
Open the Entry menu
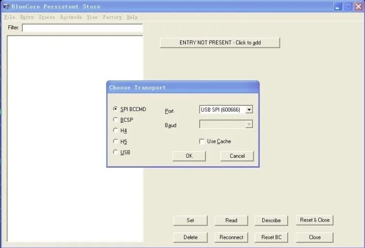click(x=27, y=17)
